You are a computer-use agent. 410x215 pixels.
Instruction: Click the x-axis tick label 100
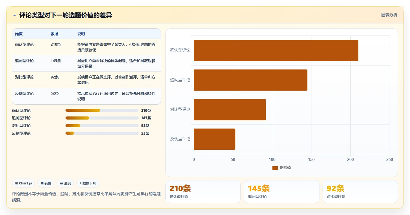coord(272,159)
